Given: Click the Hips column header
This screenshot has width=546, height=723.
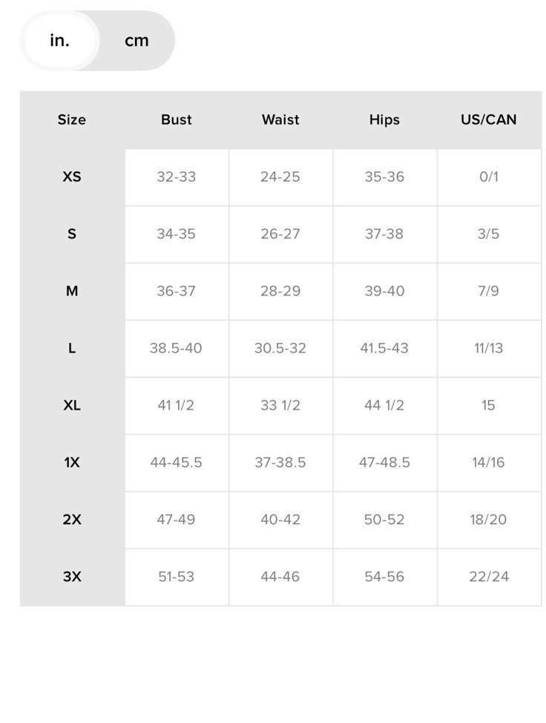Looking at the screenshot, I should click(x=385, y=120).
